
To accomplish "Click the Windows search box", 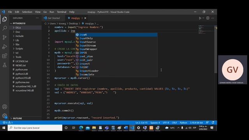I will [35, 128].
